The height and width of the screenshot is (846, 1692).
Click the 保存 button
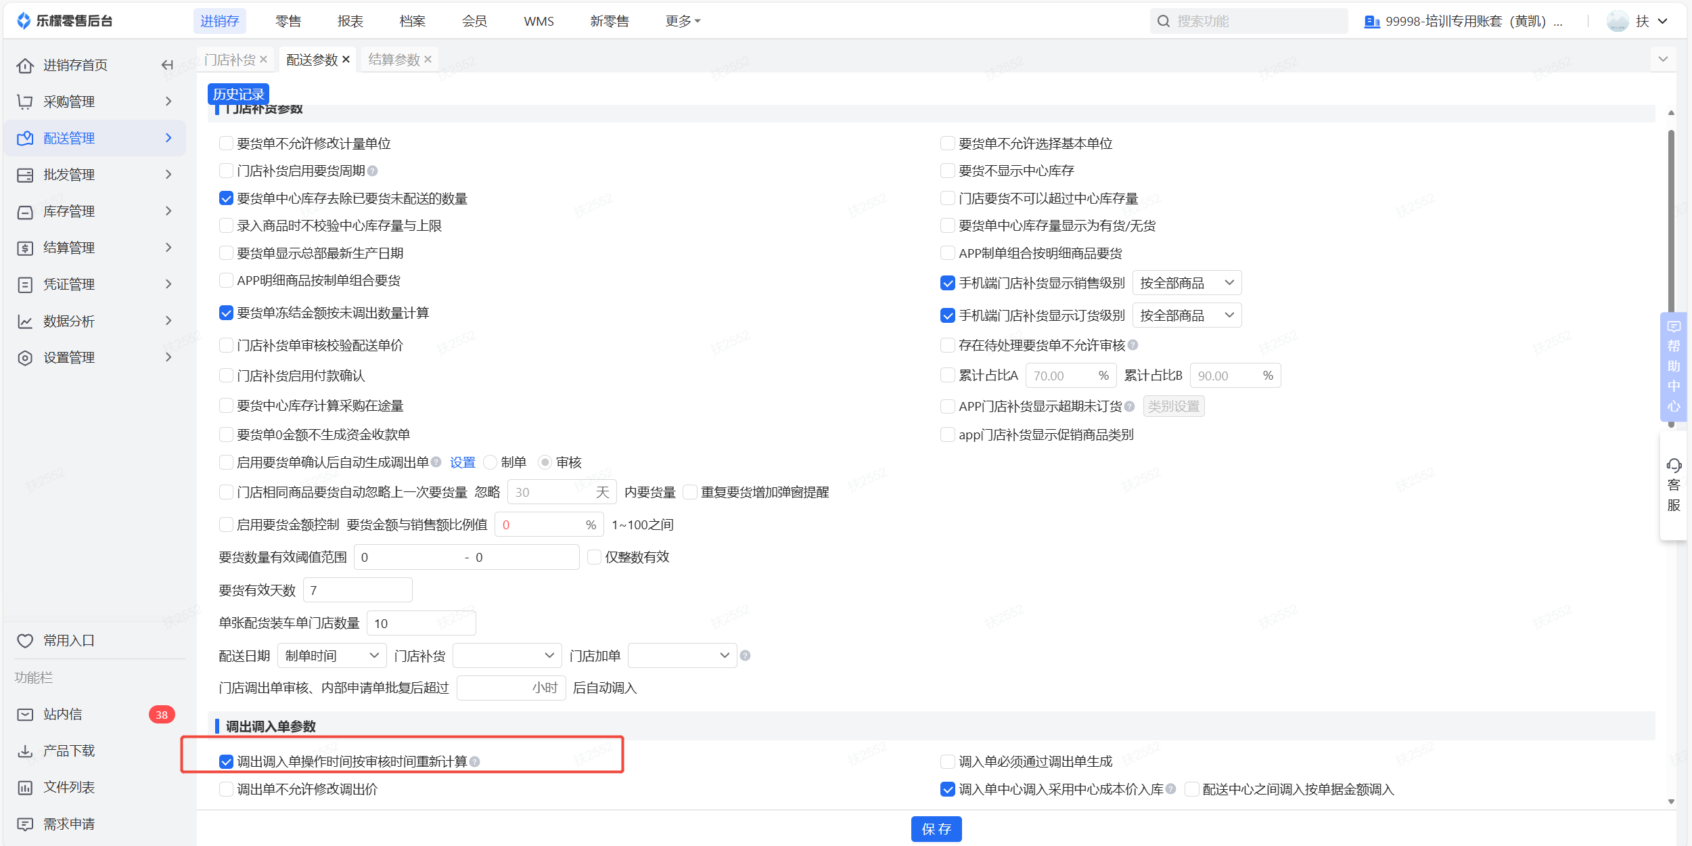coord(936,829)
